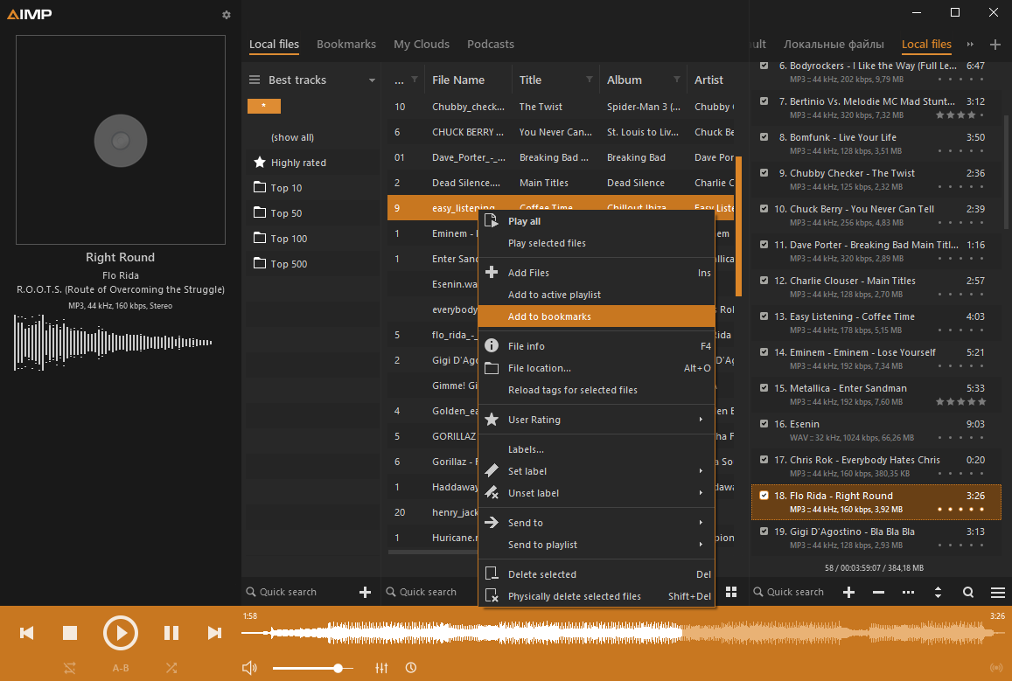The width and height of the screenshot is (1012, 681).
Task: Switch to the Podcasts tab
Action: [491, 44]
